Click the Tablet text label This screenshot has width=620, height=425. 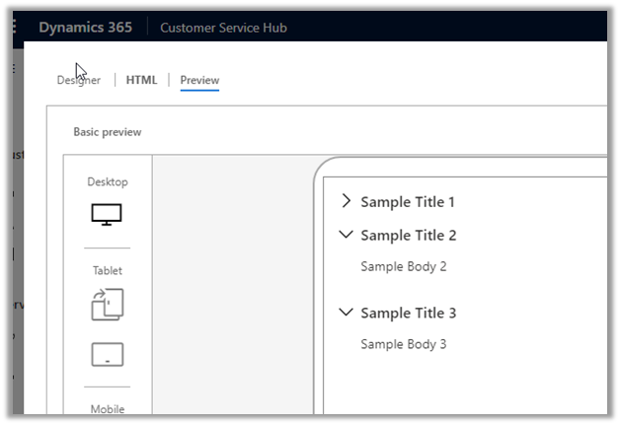click(x=107, y=270)
